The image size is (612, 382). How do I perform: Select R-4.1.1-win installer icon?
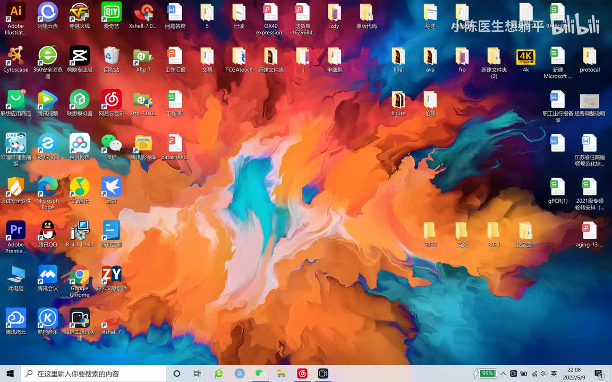pos(80,233)
